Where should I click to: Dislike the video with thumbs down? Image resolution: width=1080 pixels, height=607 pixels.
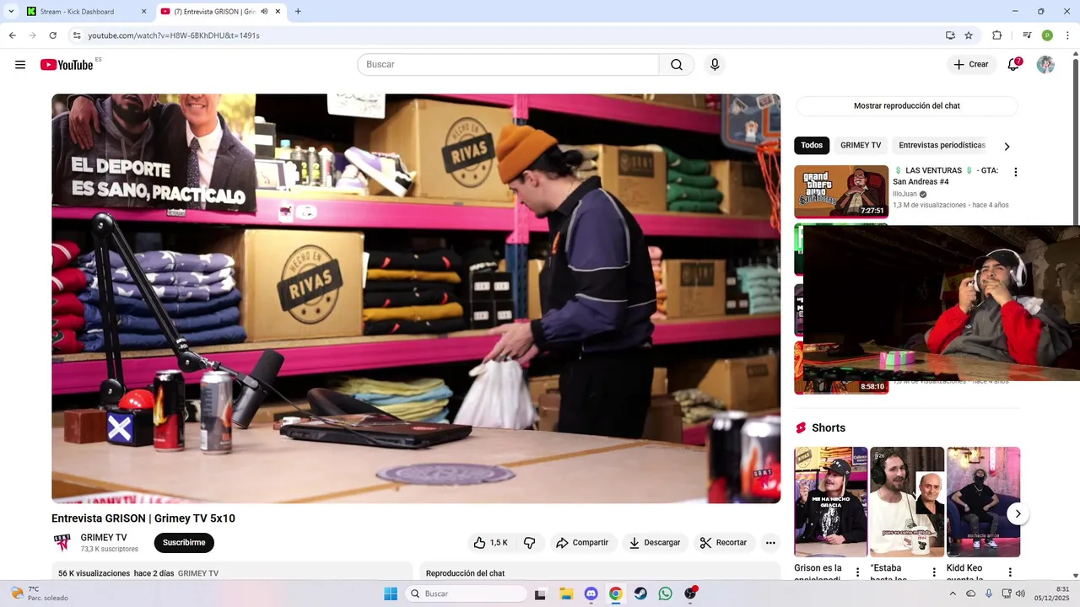pyautogui.click(x=530, y=543)
